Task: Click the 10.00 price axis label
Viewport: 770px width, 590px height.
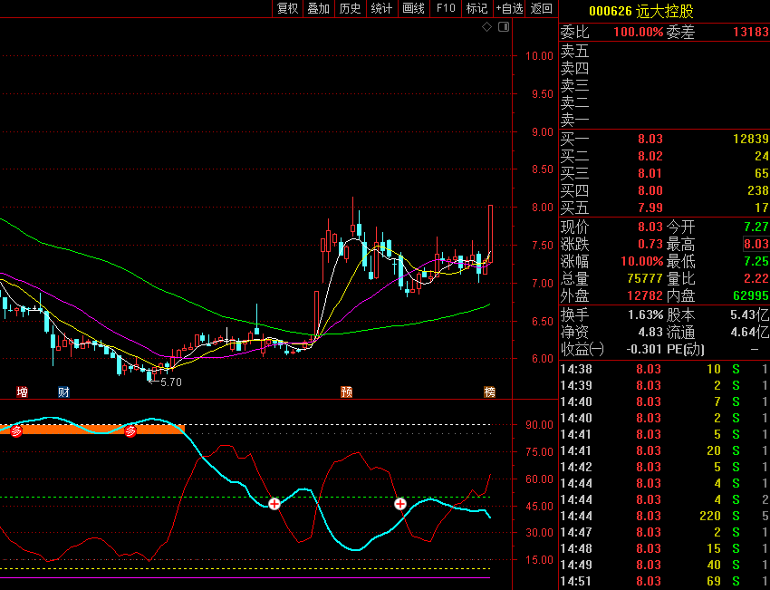Action: 539,56
